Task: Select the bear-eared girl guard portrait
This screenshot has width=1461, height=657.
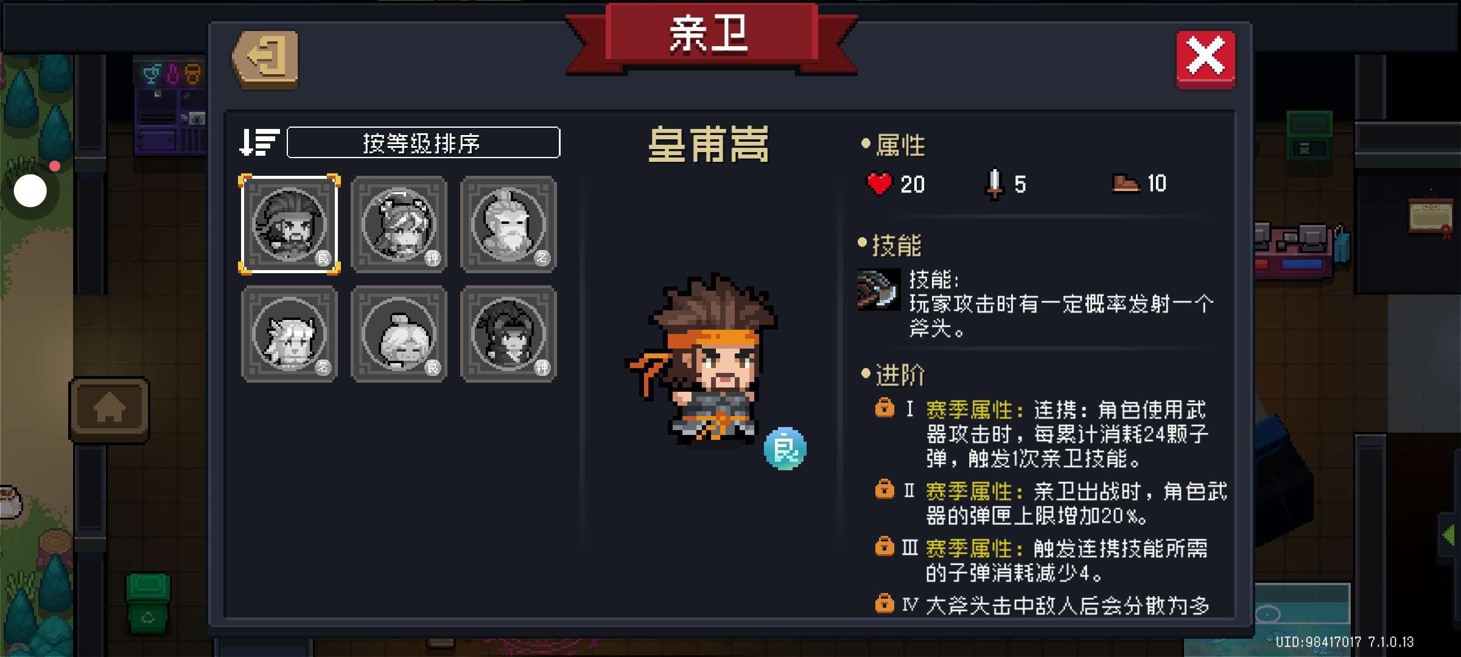Action: click(399, 224)
